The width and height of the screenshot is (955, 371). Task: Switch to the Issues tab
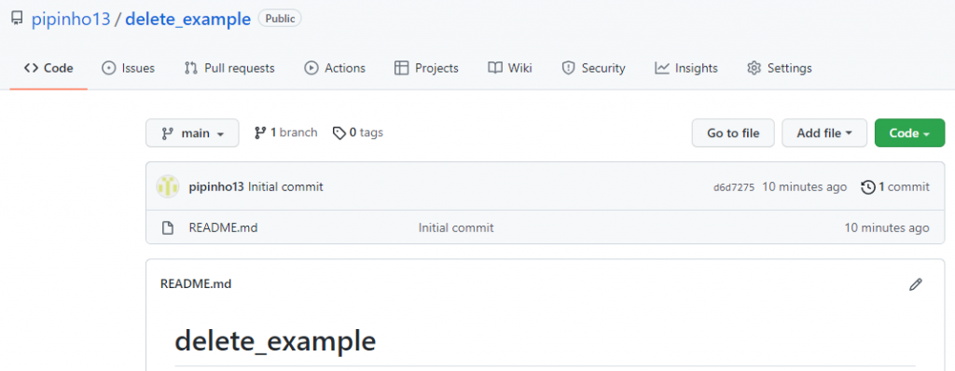(128, 68)
